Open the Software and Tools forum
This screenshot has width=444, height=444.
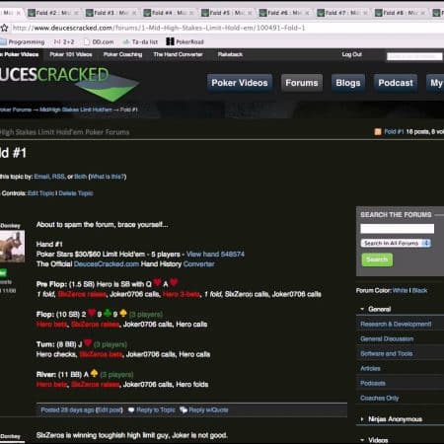click(387, 354)
